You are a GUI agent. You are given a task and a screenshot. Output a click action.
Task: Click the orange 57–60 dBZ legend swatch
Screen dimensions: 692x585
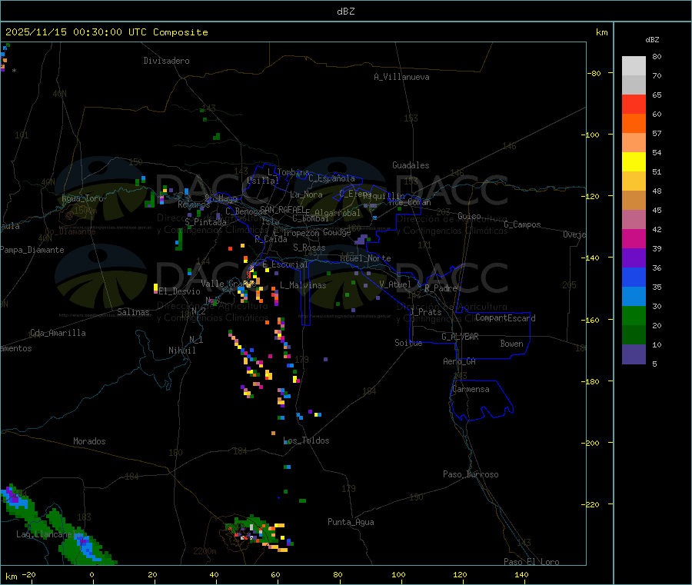click(x=634, y=124)
